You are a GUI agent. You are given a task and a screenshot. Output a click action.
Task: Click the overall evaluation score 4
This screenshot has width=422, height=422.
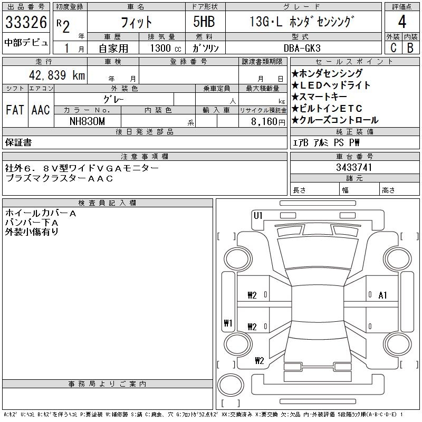click(x=402, y=23)
